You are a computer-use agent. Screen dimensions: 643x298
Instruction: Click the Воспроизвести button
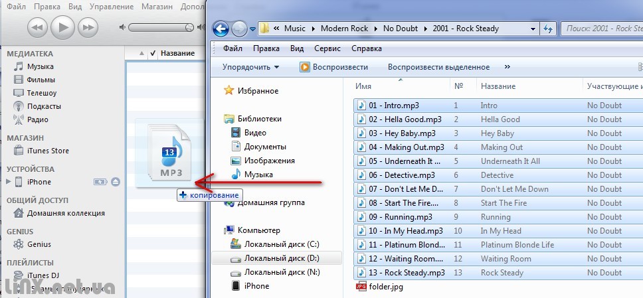point(333,67)
